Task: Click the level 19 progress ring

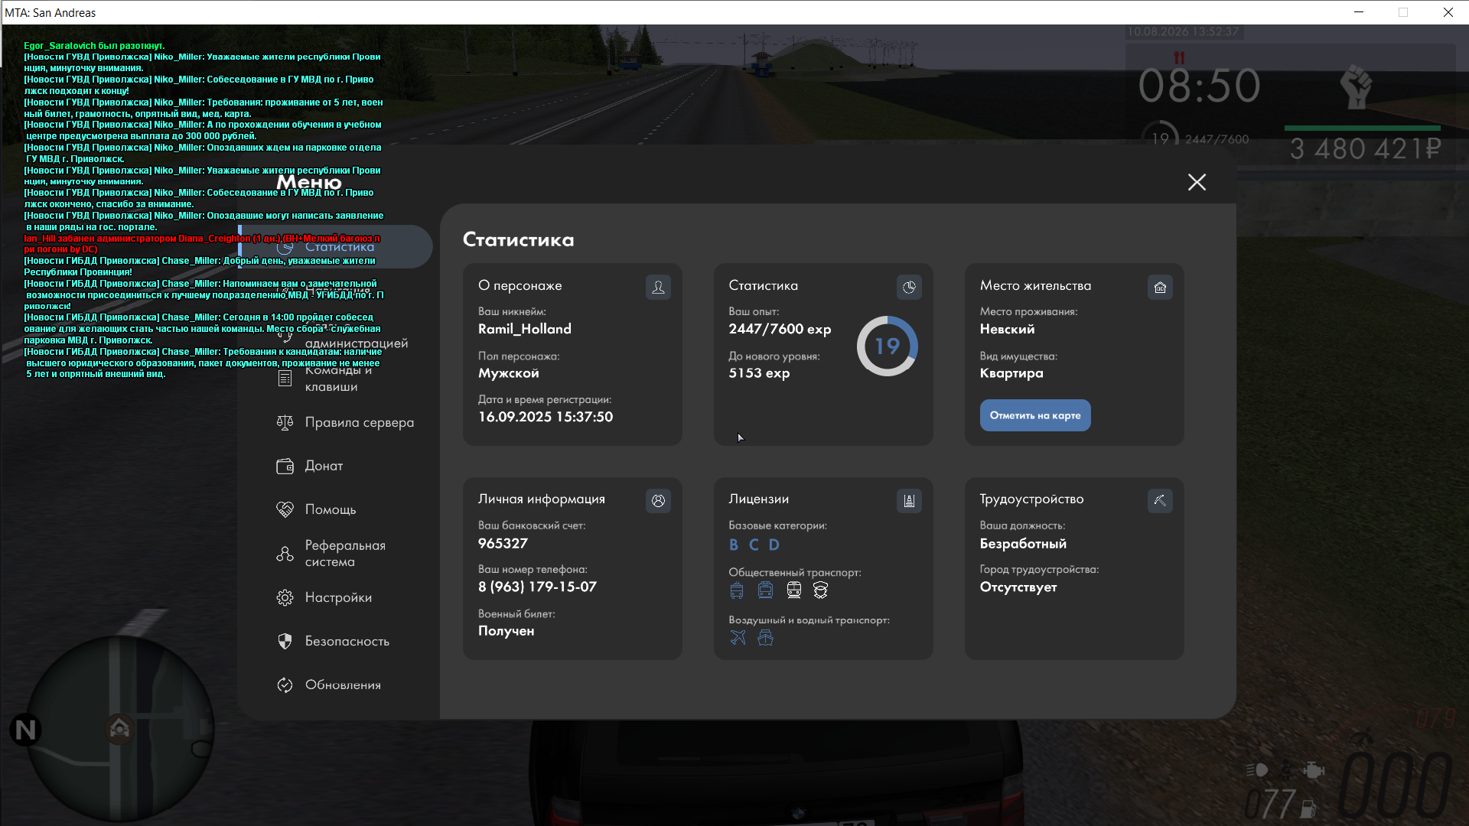Action: point(887,346)
